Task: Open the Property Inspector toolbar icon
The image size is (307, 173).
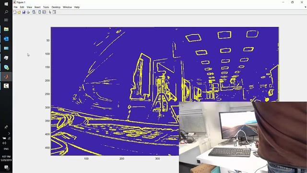Action: click(54, 12)
